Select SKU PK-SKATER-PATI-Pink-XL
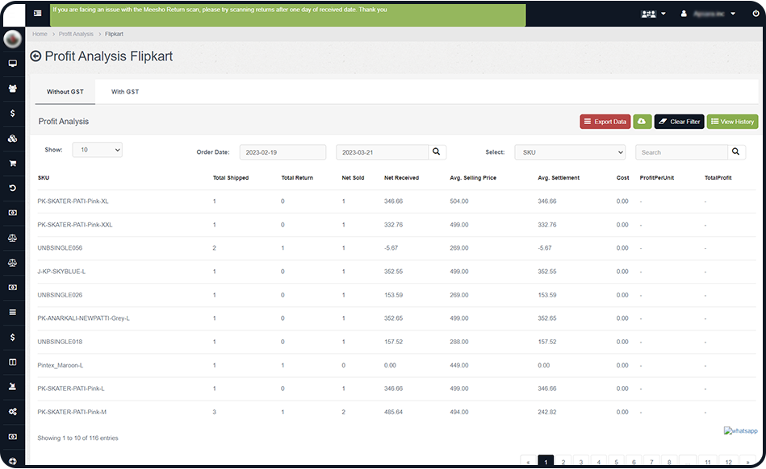The width and height of the screenshot is (766, 469). [73, 201]
